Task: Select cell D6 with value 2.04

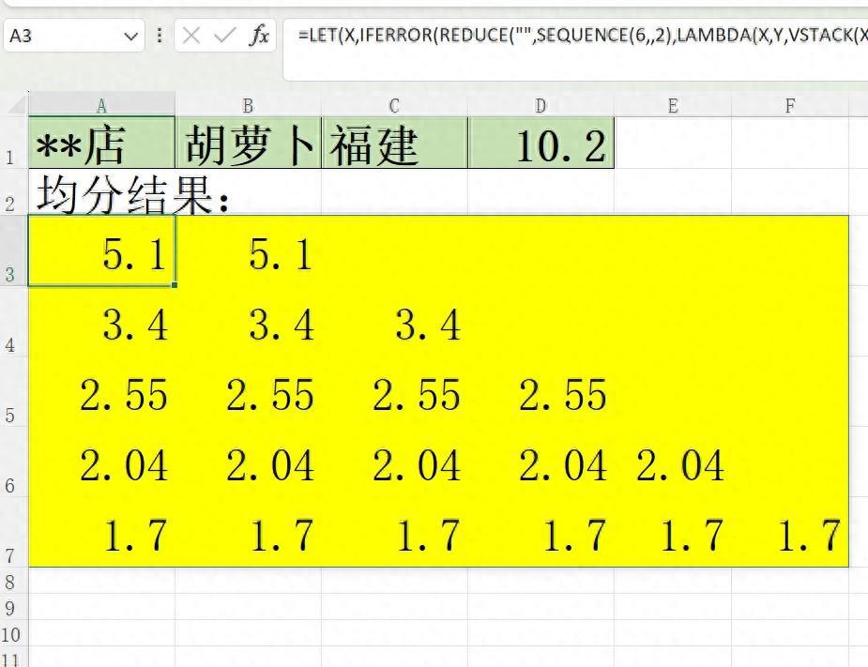Action: click(x=541, y=462)
